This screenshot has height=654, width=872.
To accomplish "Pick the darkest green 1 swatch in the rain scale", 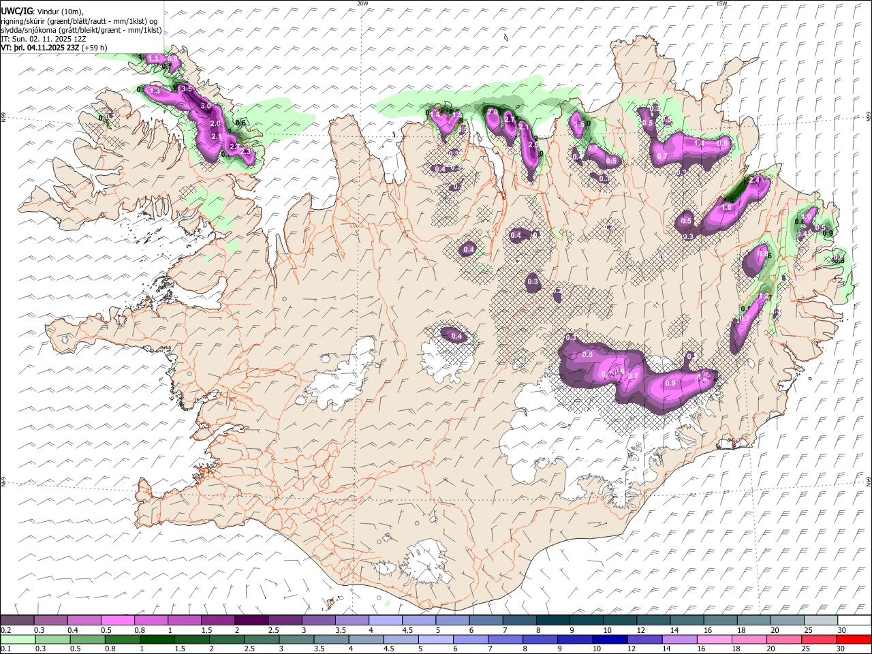I will 157,639.
